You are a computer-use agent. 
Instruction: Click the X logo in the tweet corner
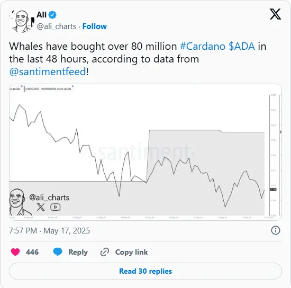(x=275, y=14)
